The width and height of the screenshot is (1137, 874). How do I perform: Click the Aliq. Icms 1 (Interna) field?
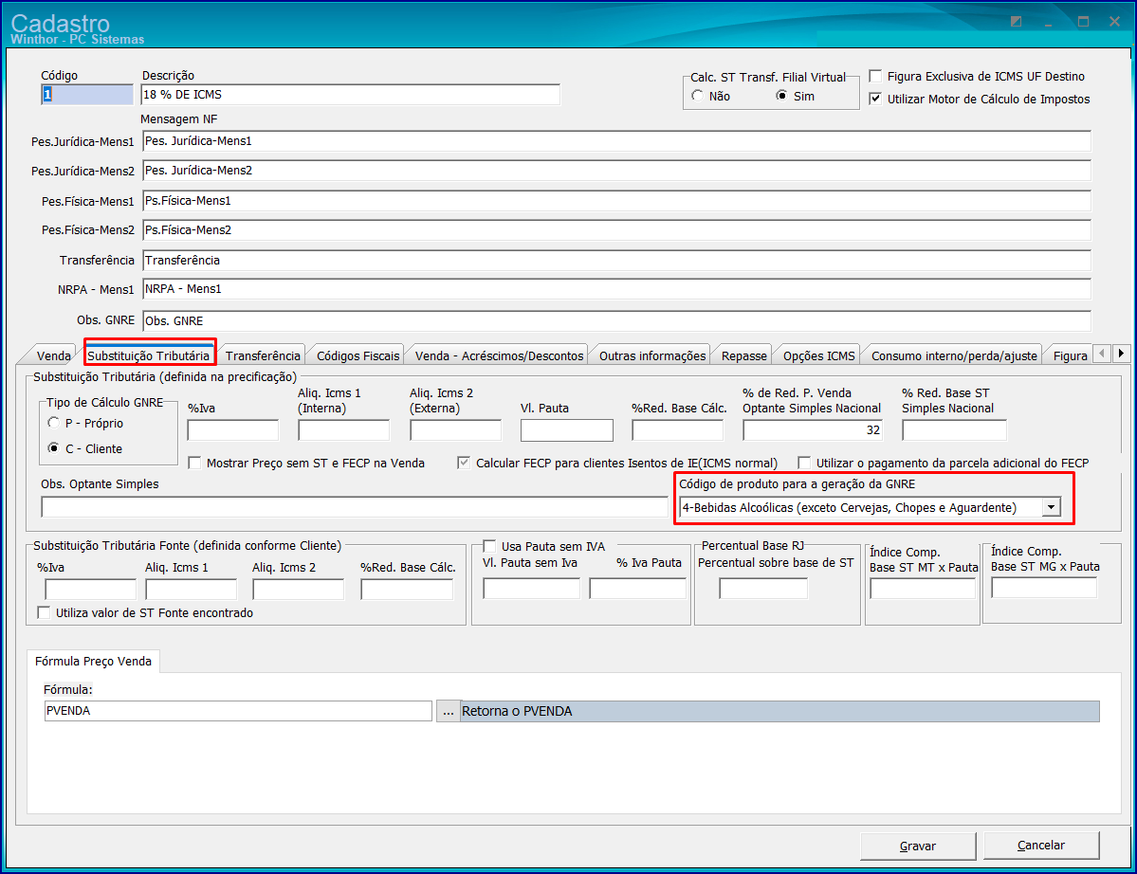[343, 429]
